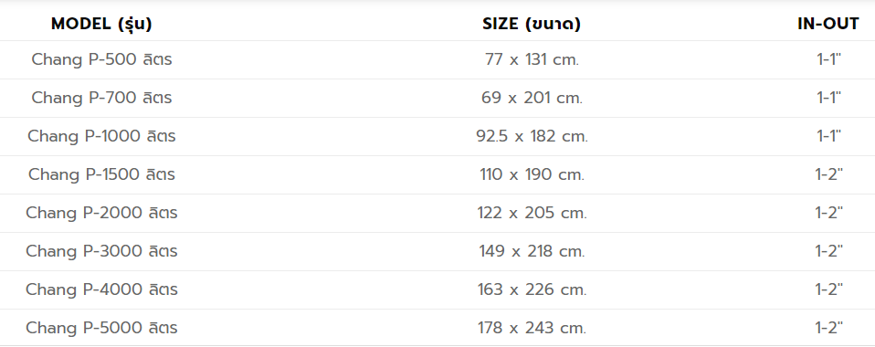Click the 92.5 x 182 cm. size cell
Viewport: 875px width, 347px height.
(532, 137)
